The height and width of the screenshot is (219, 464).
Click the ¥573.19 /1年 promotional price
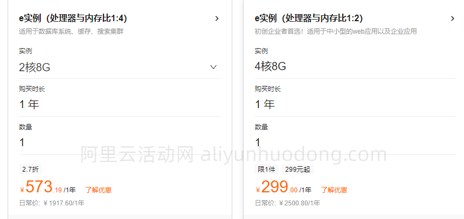pos(48,187)
